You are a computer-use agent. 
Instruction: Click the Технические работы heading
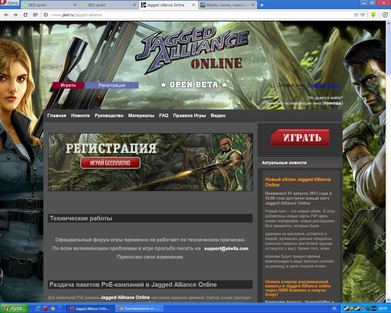pyautogui.click(x=81, y=218)
